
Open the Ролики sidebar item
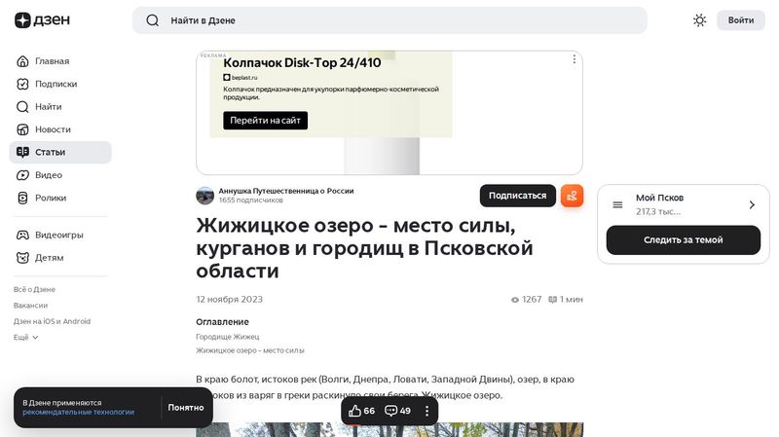point(51,198)
